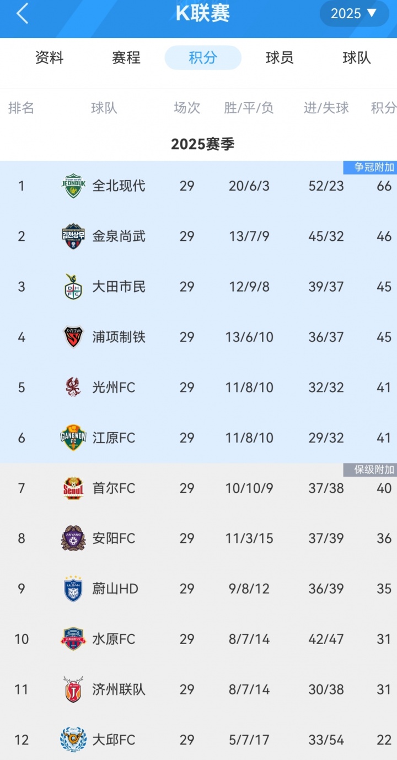
Task: Open the 赛程 tab
Action: [126, 57]
